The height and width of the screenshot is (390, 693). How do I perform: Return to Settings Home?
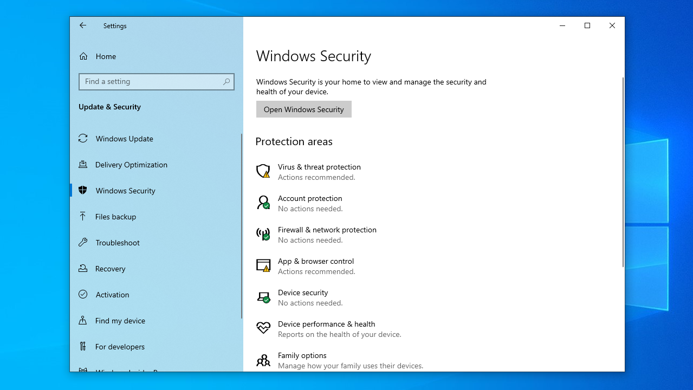[x=106, y=56]
